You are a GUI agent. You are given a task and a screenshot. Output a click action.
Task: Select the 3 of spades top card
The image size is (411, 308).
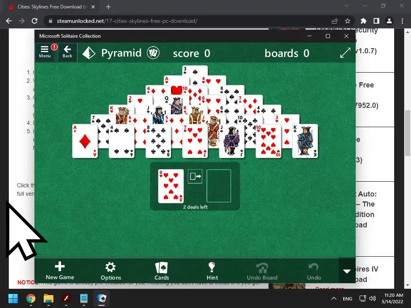(195, 71)
